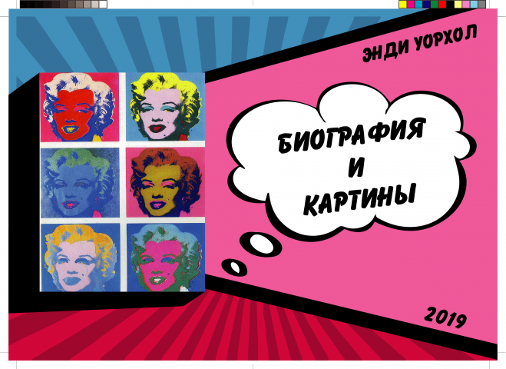Pick the light pink swatch in the colour bar

click(x=466, y=4)
